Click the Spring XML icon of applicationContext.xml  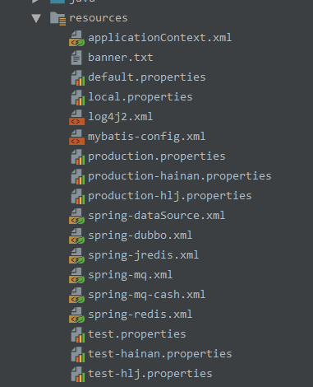(x=76, y=38)
